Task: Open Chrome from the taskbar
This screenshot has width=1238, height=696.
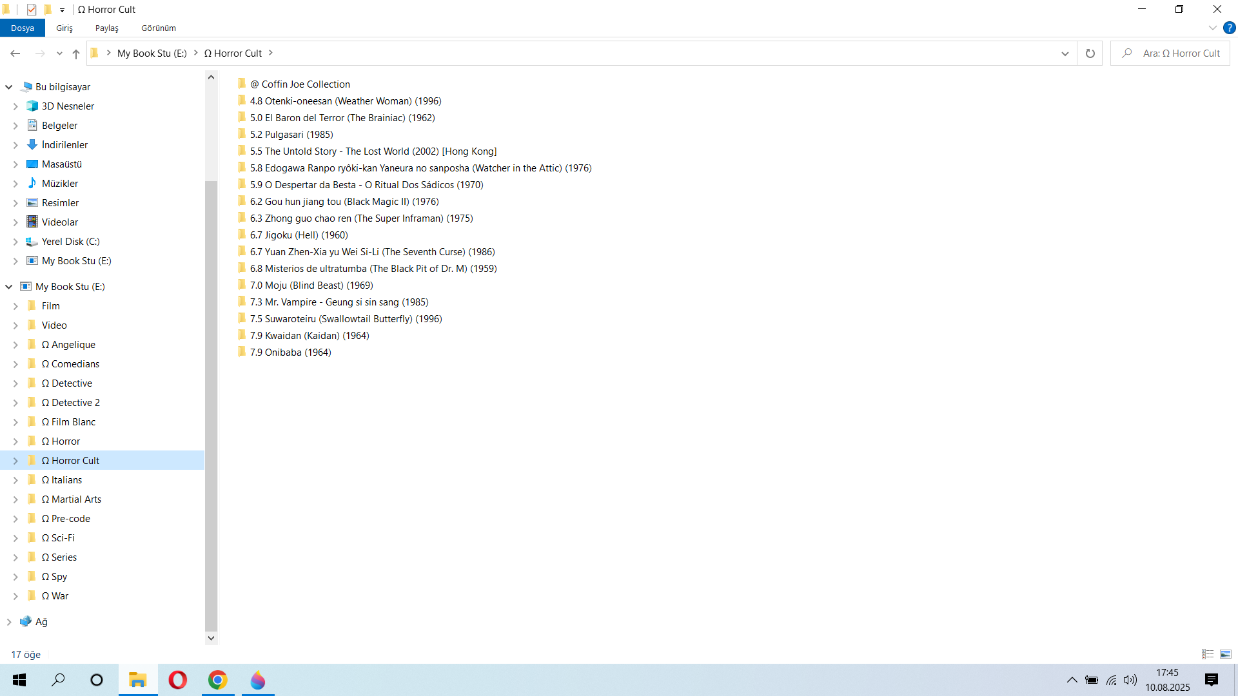Action: pyautogui.click(x=218, y=680)
